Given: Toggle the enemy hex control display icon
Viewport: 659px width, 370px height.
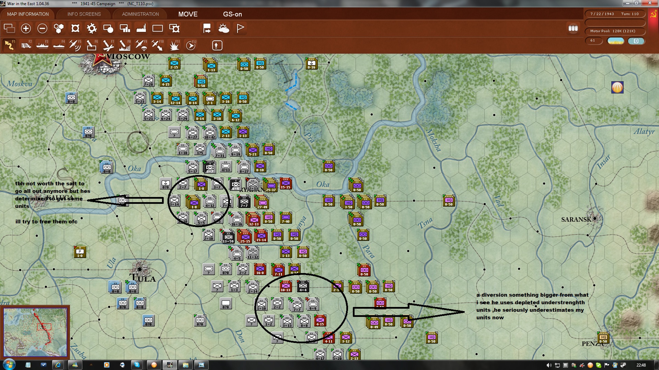Looking at the screenshot, I should [x=75, y=28].
